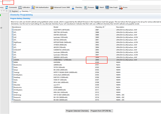Select V500-HT (500mAh) model cell

pyautogui.click(x=60, y=80)
